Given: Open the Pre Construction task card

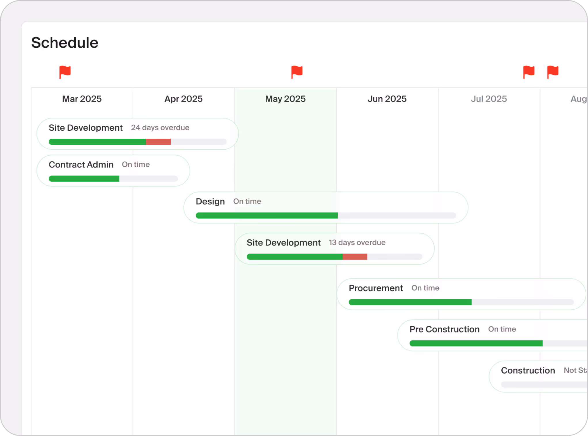Looking at the screenshot, I should 493,335.
